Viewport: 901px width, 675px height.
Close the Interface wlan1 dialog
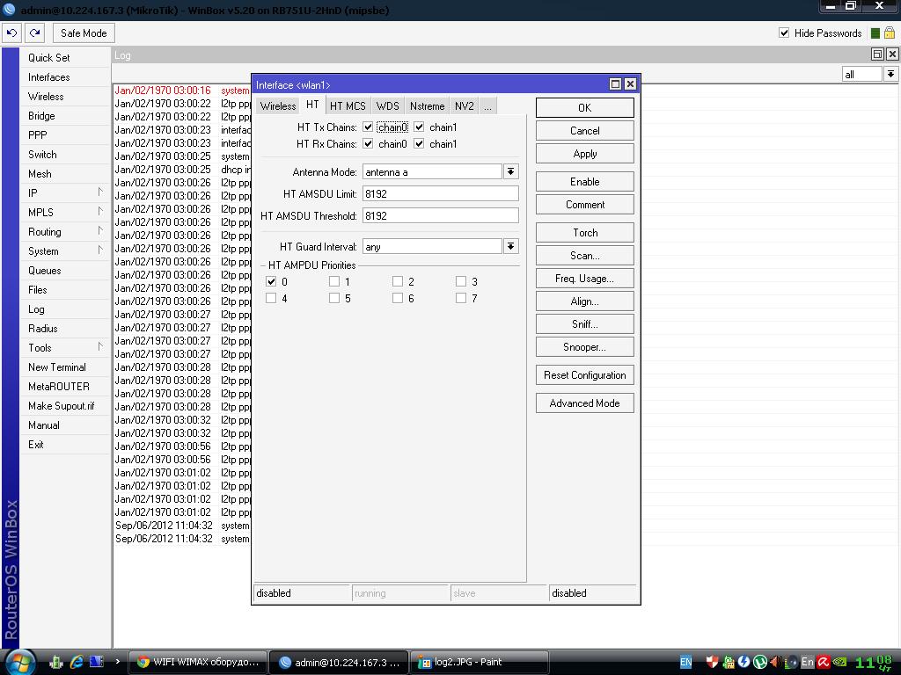click(x=630, y=84)
